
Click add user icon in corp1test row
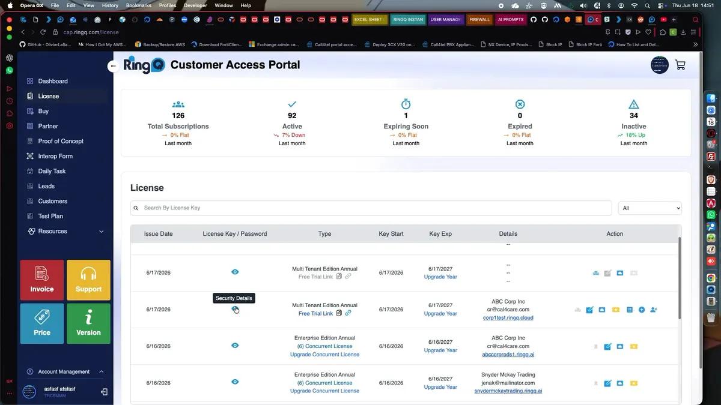point(654,310)
